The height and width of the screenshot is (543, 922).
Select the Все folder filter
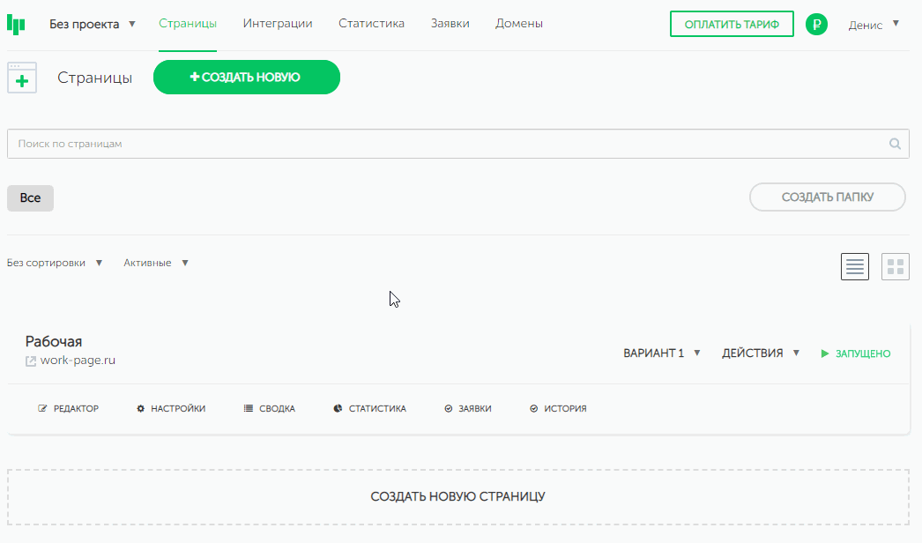[30, 198]
